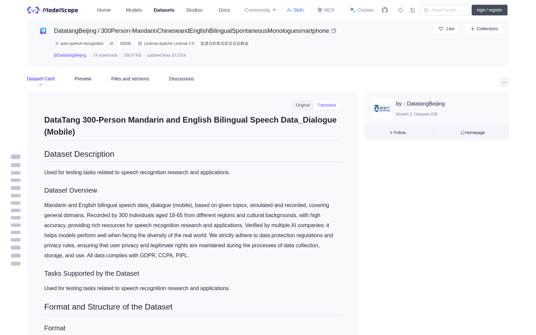Open Datasets navigation item
The width and height of the screenshot is (536, 335).
click(x=164, y=10)
